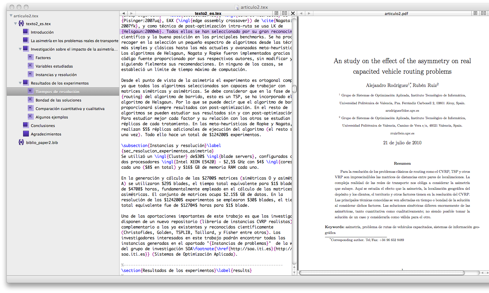Collapse the articulo2.tex root node
Viewport: 489px width, 293px height.
11,16
